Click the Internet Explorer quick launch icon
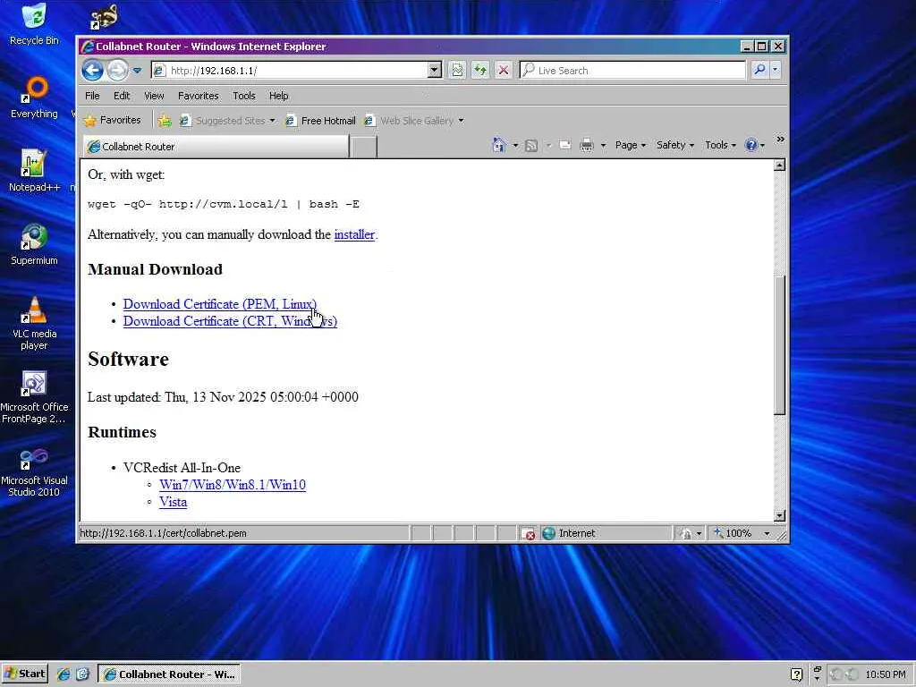This screenshot has height=687, width=916. (x=64, y=674)
